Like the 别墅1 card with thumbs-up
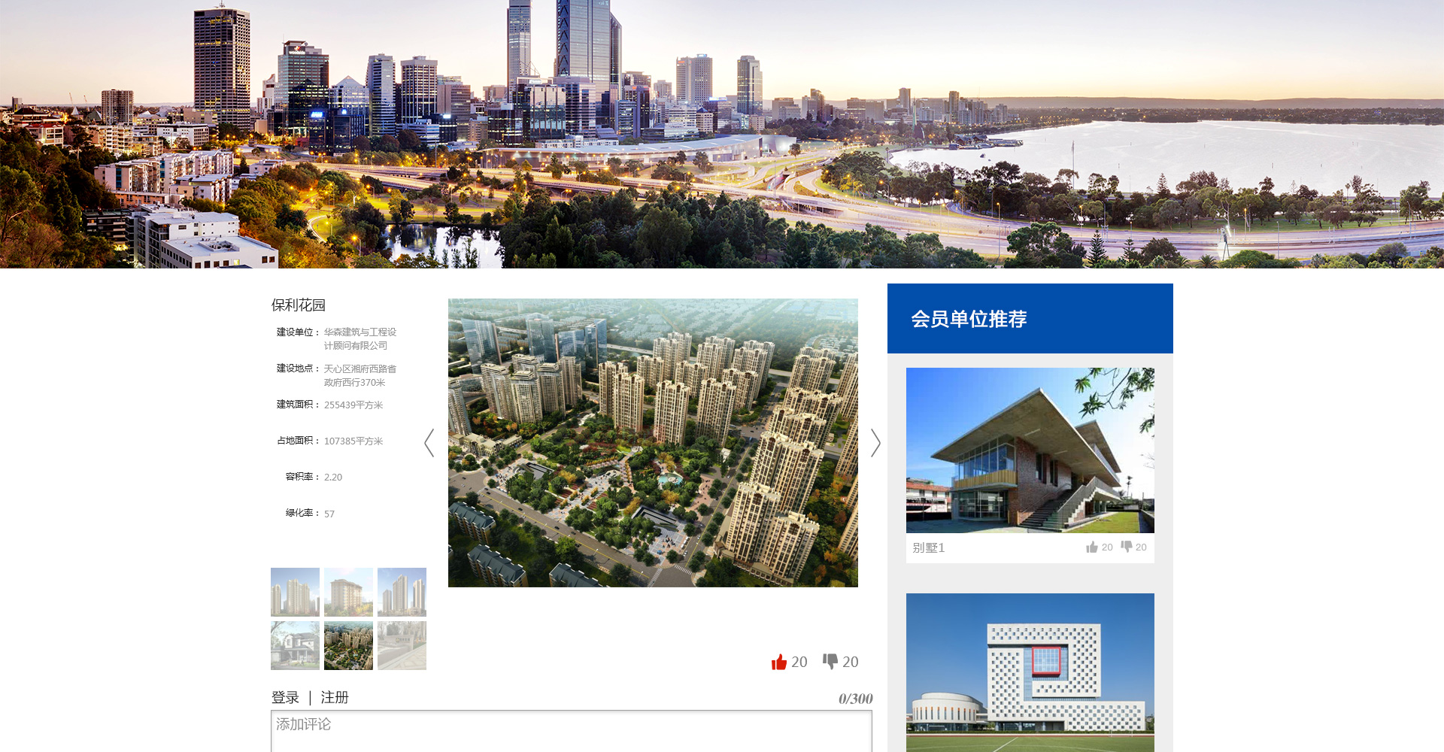 click(x=1092, y=547)
